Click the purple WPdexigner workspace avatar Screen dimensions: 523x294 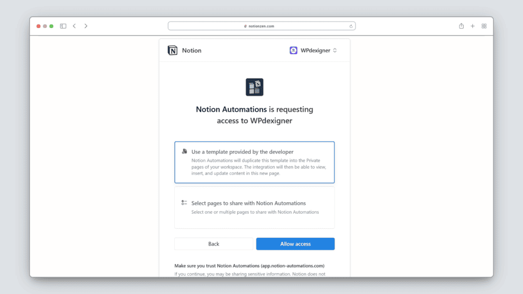(x=294, y=51)
